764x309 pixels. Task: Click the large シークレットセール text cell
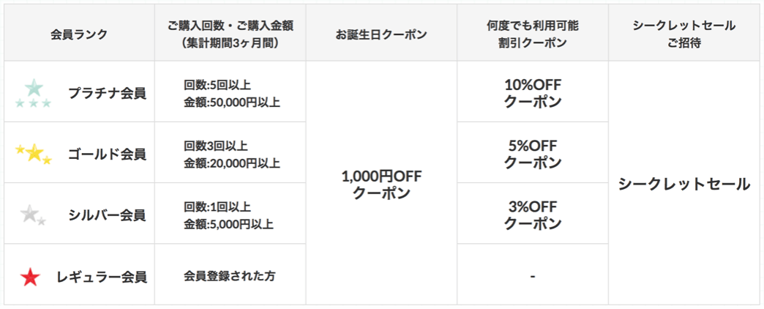(684, 185)
